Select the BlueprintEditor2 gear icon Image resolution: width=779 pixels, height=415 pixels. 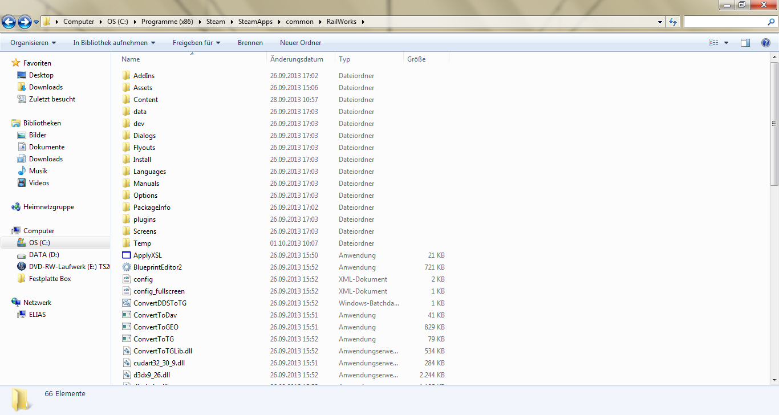tap(127, 267)
